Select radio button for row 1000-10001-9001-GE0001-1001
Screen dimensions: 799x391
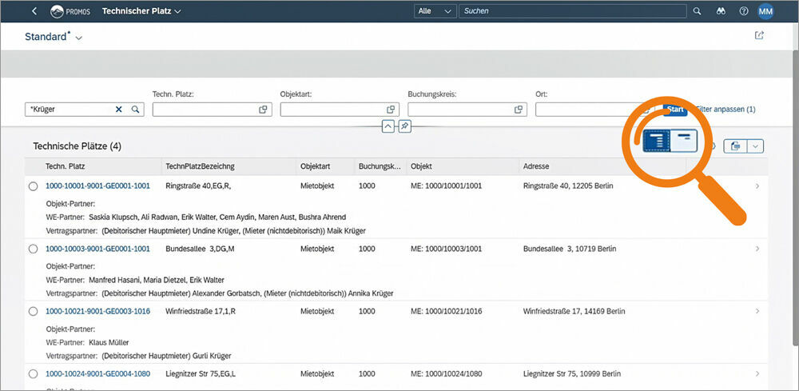pos(33,186)
